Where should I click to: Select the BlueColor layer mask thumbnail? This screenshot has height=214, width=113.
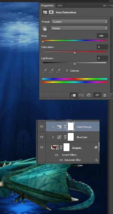[71, 137]
